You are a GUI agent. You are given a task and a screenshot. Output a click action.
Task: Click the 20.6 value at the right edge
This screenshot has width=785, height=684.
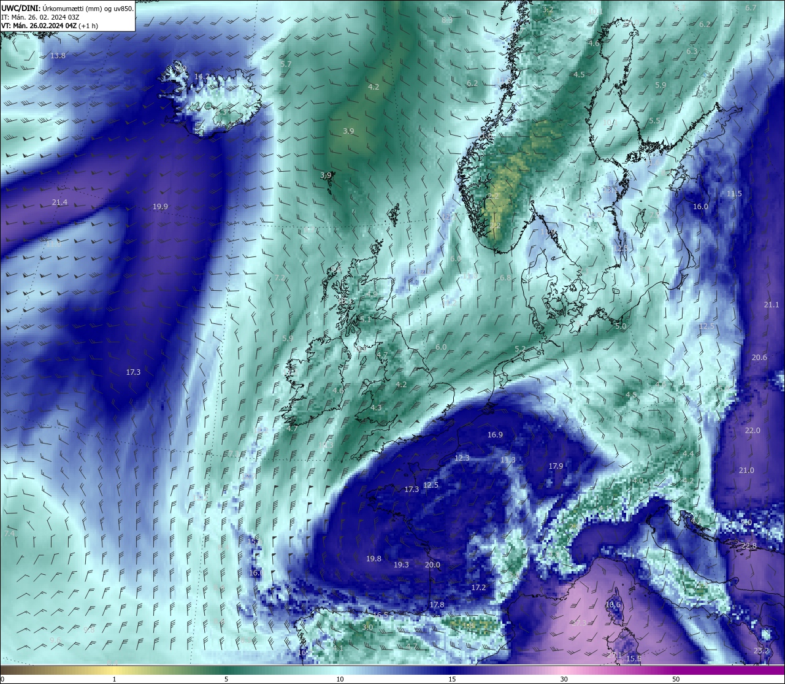(759, 358)
